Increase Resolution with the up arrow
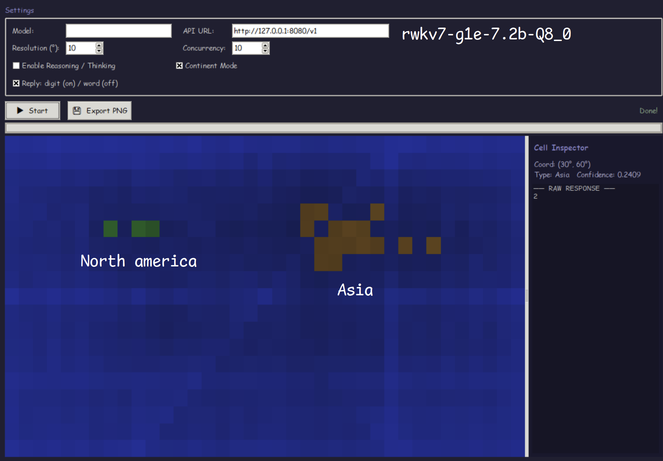This screenshot has width=663, height=461. [x=99, y=45]
